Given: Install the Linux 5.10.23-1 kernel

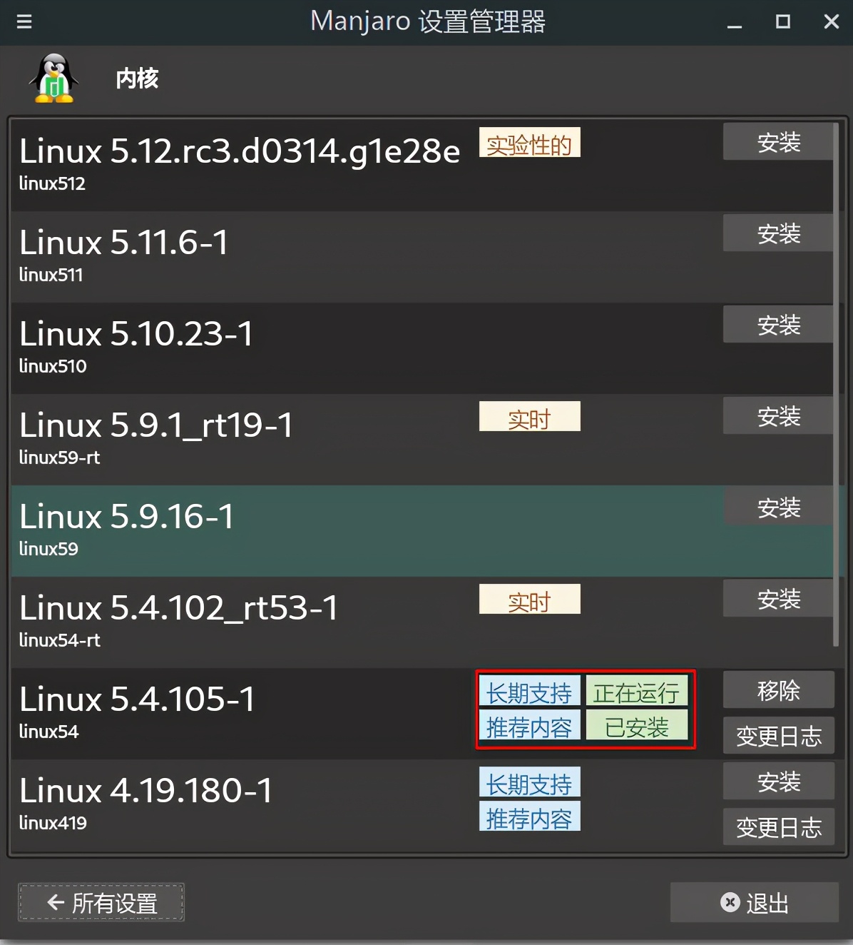Looking at the screenshot, I should click(778, 324).
